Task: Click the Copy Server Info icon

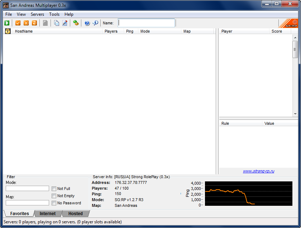Action: [57, 23]
